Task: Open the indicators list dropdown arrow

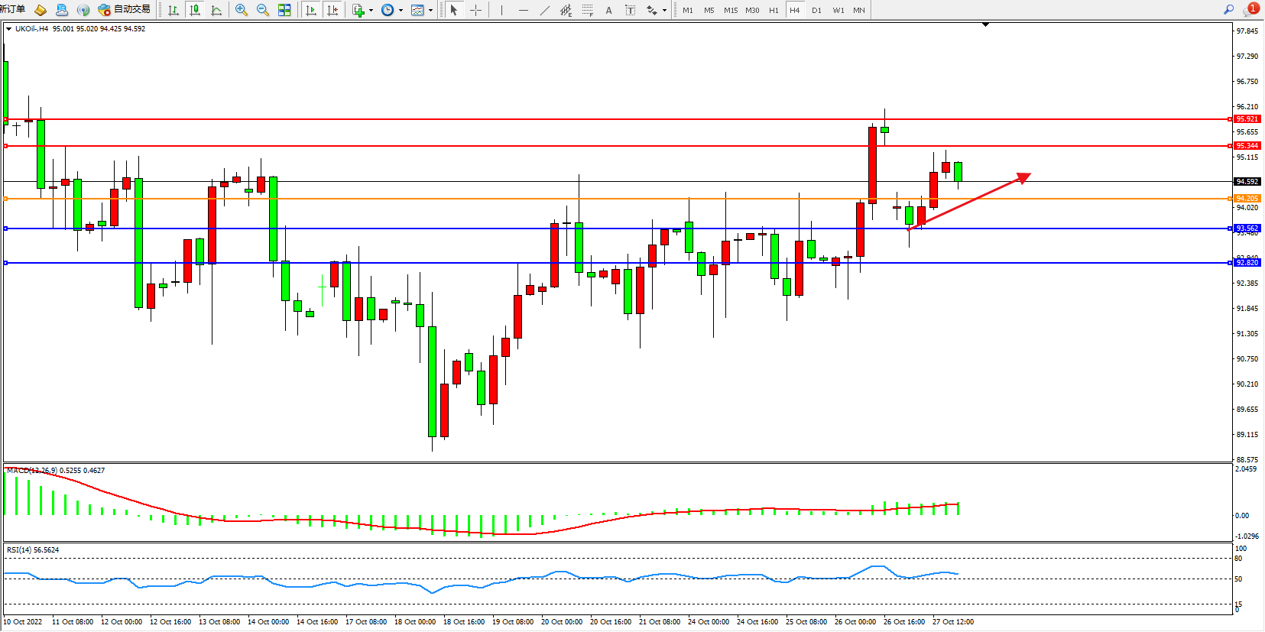Action: (x=371, y=11)
